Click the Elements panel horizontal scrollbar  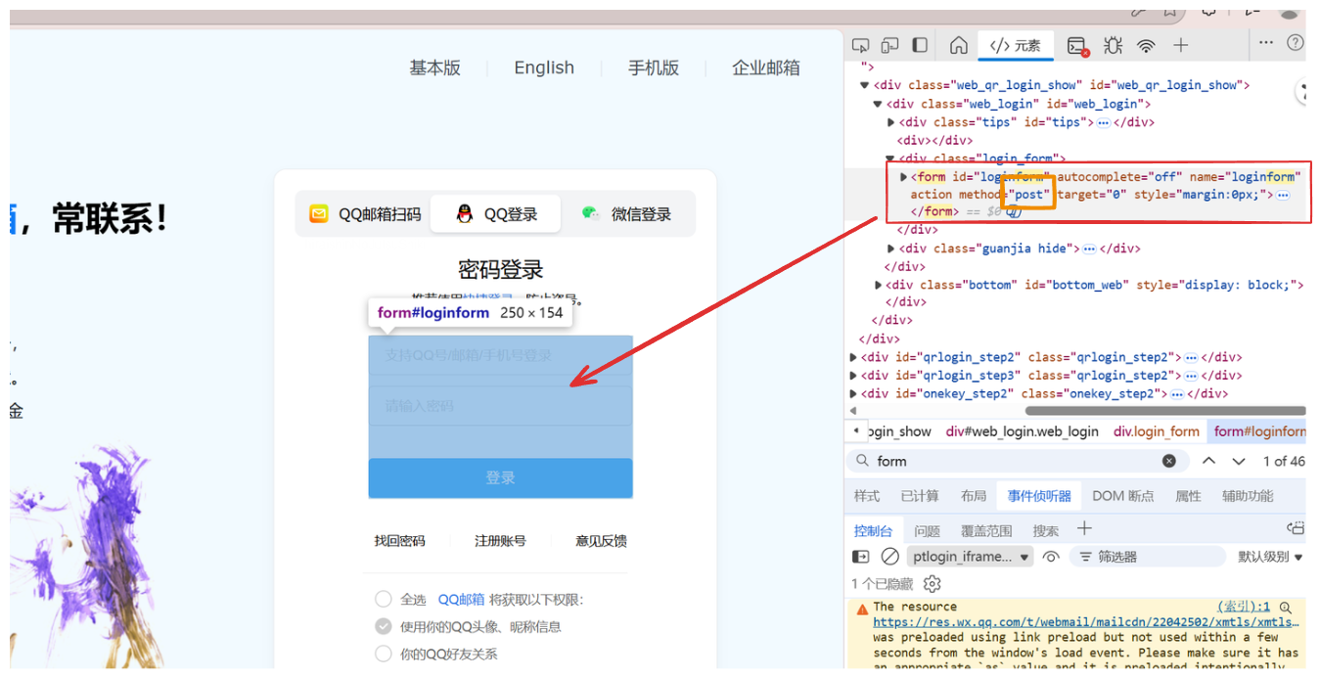1164,411
